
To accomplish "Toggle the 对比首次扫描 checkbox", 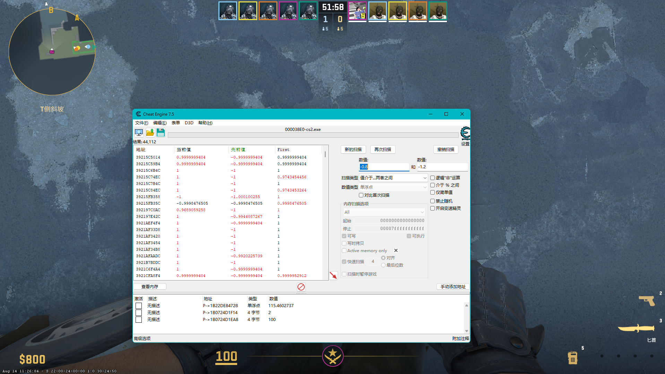I will (x=361, y=195).
